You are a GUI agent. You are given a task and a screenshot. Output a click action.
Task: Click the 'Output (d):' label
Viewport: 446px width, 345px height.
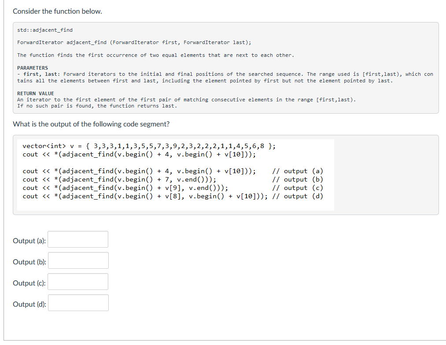(29, 304)
